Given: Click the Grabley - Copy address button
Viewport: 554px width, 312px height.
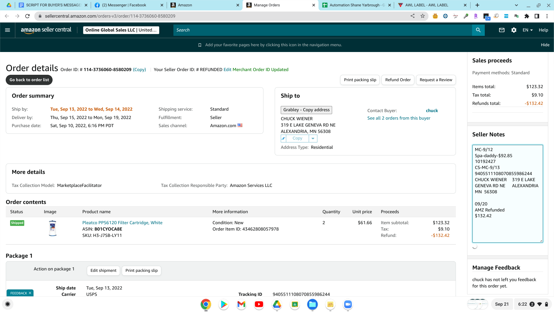Looking at the screenshot, I should [306, 110].
